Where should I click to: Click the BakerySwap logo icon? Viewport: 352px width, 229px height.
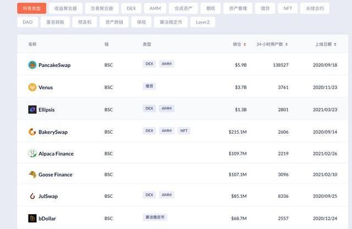point(32,132)
